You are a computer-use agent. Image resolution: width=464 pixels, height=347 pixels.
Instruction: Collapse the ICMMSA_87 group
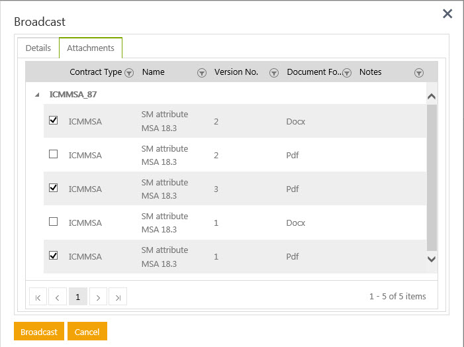click(37, 95)
